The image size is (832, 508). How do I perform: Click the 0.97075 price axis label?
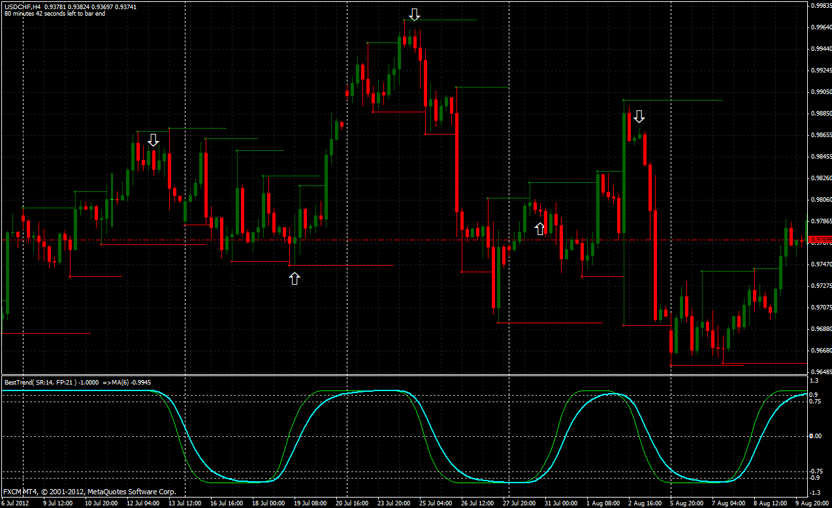coord(820,308)
